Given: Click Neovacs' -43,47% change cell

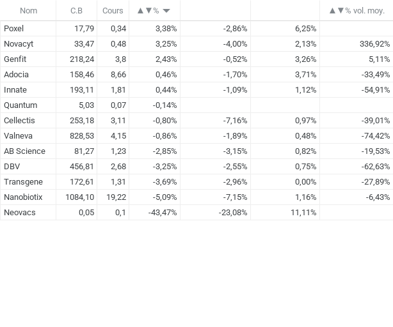Looking at the screenshot, I should coord(162,213).
